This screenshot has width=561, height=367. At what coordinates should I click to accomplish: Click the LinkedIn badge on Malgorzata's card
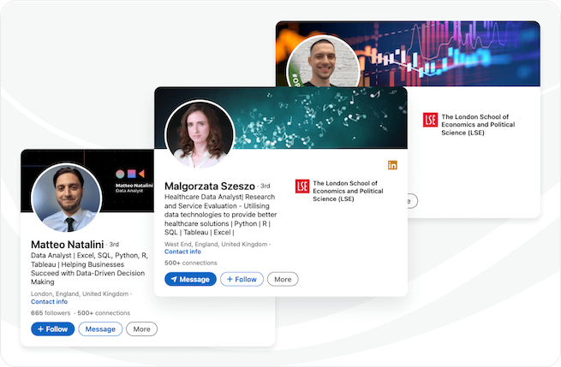(392, 165)
